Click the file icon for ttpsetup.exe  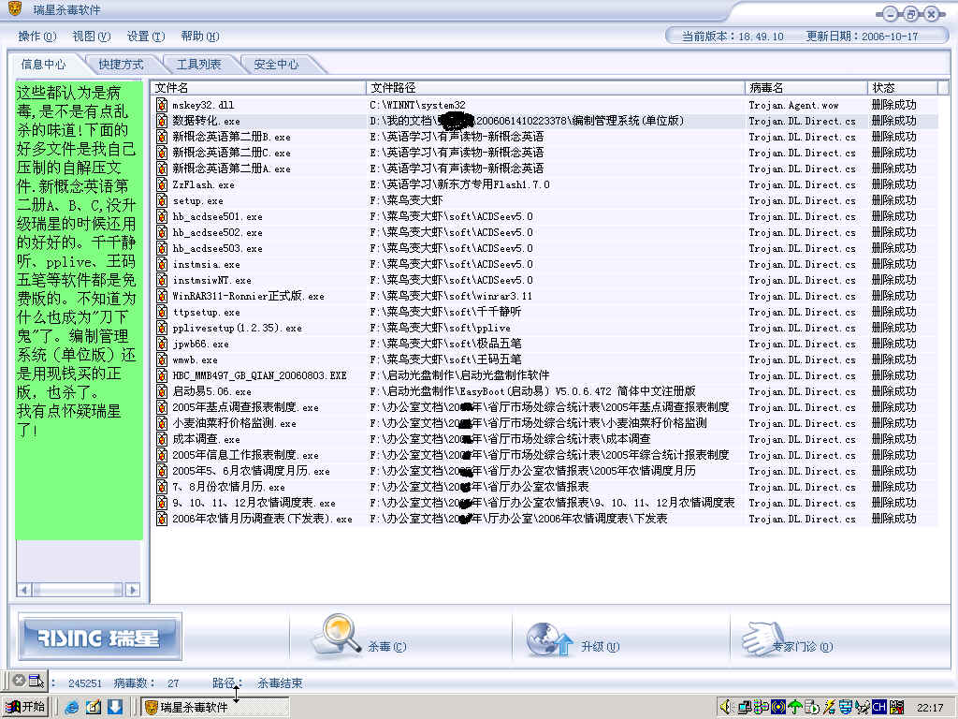(161, 312)
